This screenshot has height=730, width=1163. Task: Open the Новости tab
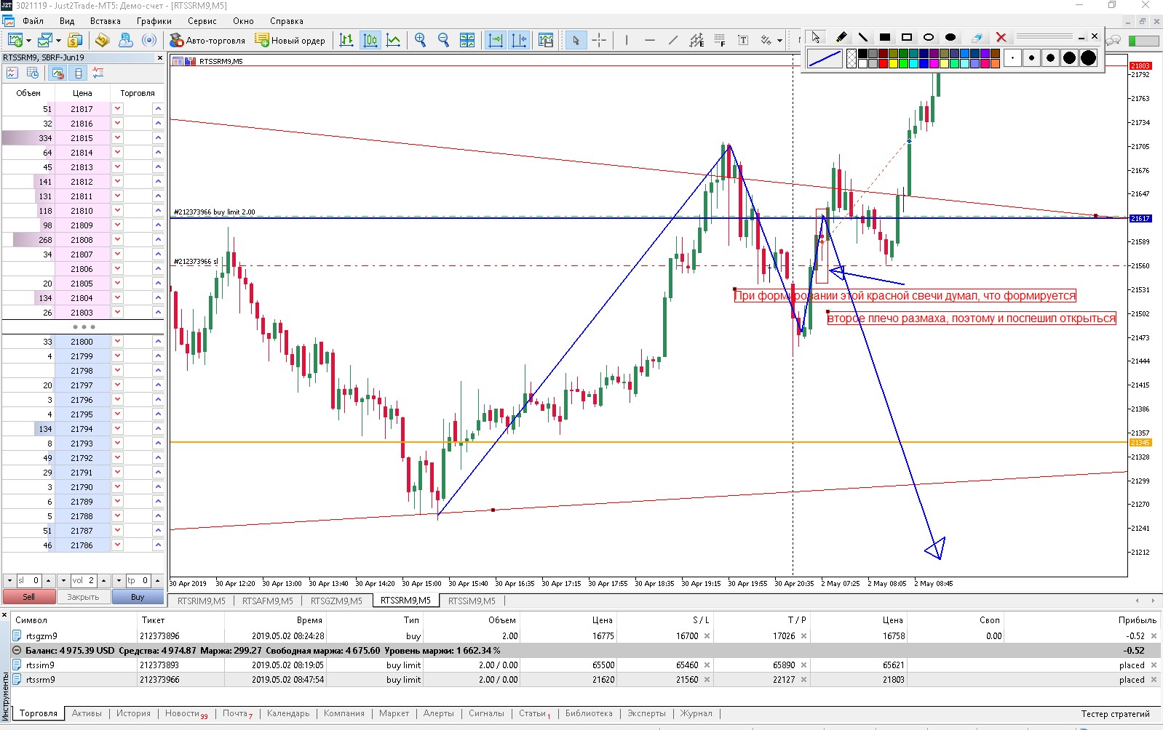[186, 713]
